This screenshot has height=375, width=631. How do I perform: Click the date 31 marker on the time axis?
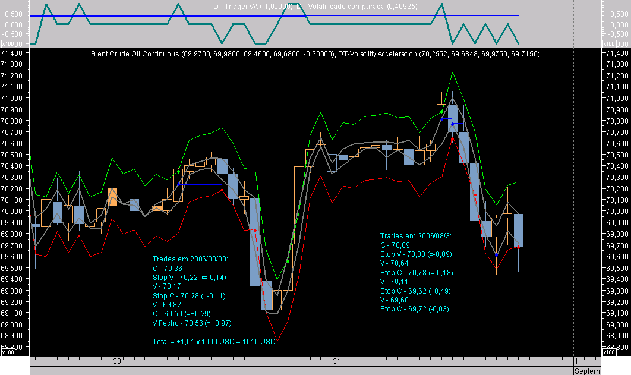click(x=337, y=360)
